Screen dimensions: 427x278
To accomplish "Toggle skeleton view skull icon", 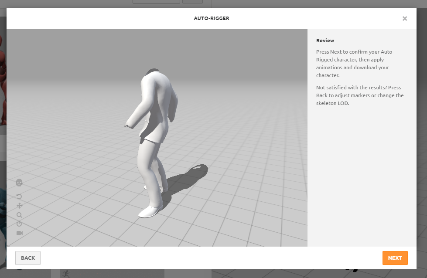I will [x=19, y=183].
